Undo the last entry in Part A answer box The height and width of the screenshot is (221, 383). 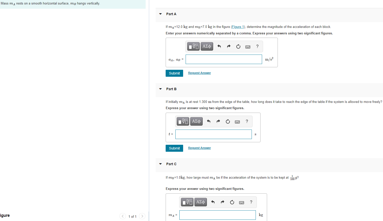(219, 46)
